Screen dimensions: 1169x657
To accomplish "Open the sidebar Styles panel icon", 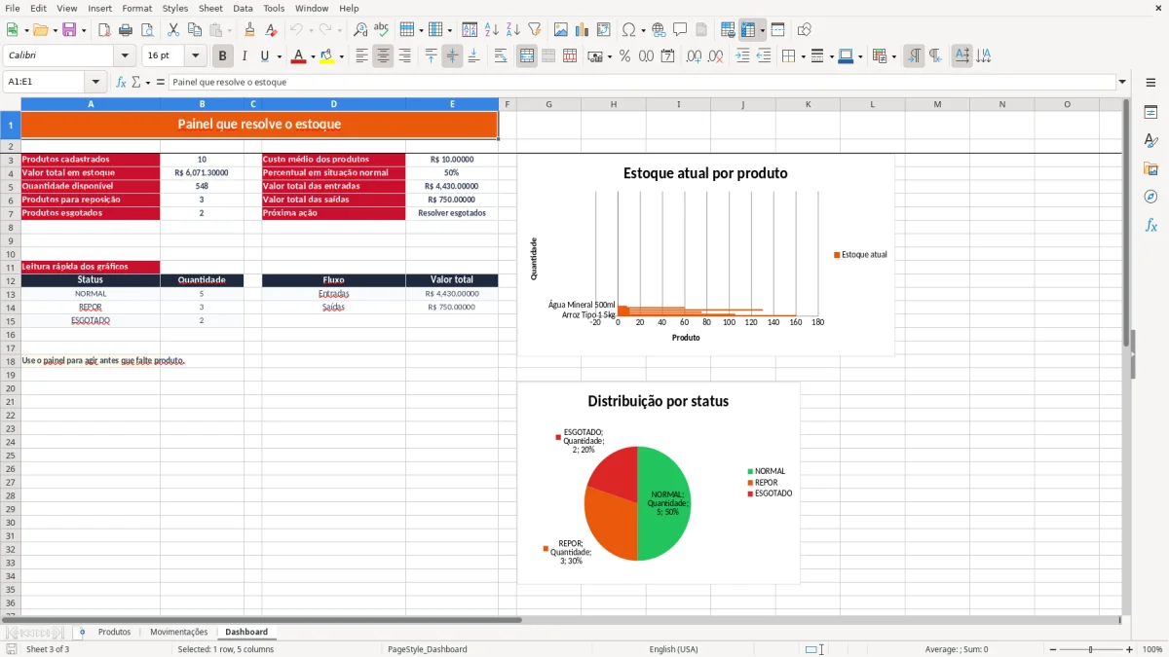I will [x=1150, y=140].
